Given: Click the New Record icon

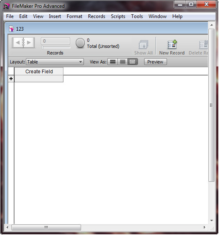Looking at the screenshot, I should point(172,45).
